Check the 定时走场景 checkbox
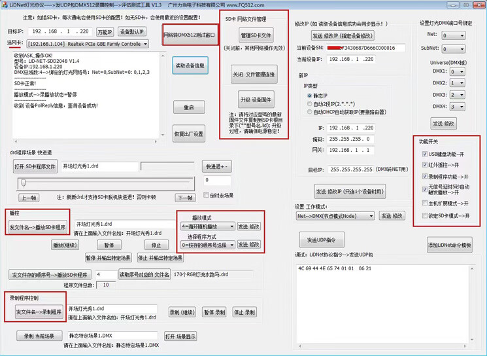Screen dimensions: 487x356 click(205, 196)
